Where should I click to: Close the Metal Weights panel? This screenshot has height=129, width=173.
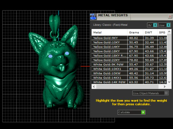pos(170,16)
